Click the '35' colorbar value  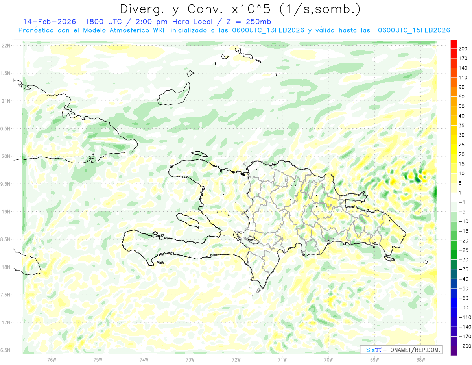tap(461, 126)
